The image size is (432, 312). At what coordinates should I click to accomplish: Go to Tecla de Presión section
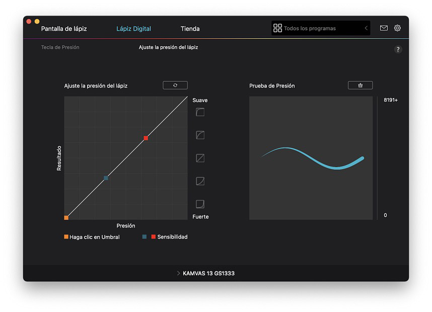pos(60,47)
